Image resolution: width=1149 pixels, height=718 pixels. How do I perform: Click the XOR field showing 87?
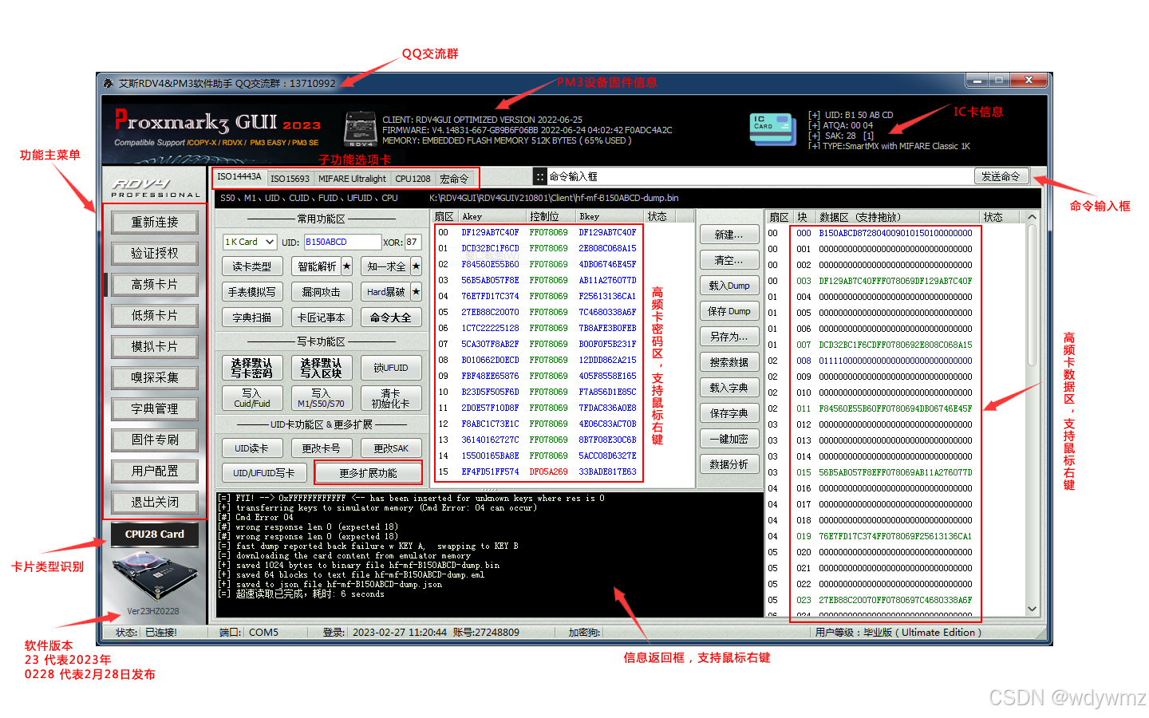413,242
